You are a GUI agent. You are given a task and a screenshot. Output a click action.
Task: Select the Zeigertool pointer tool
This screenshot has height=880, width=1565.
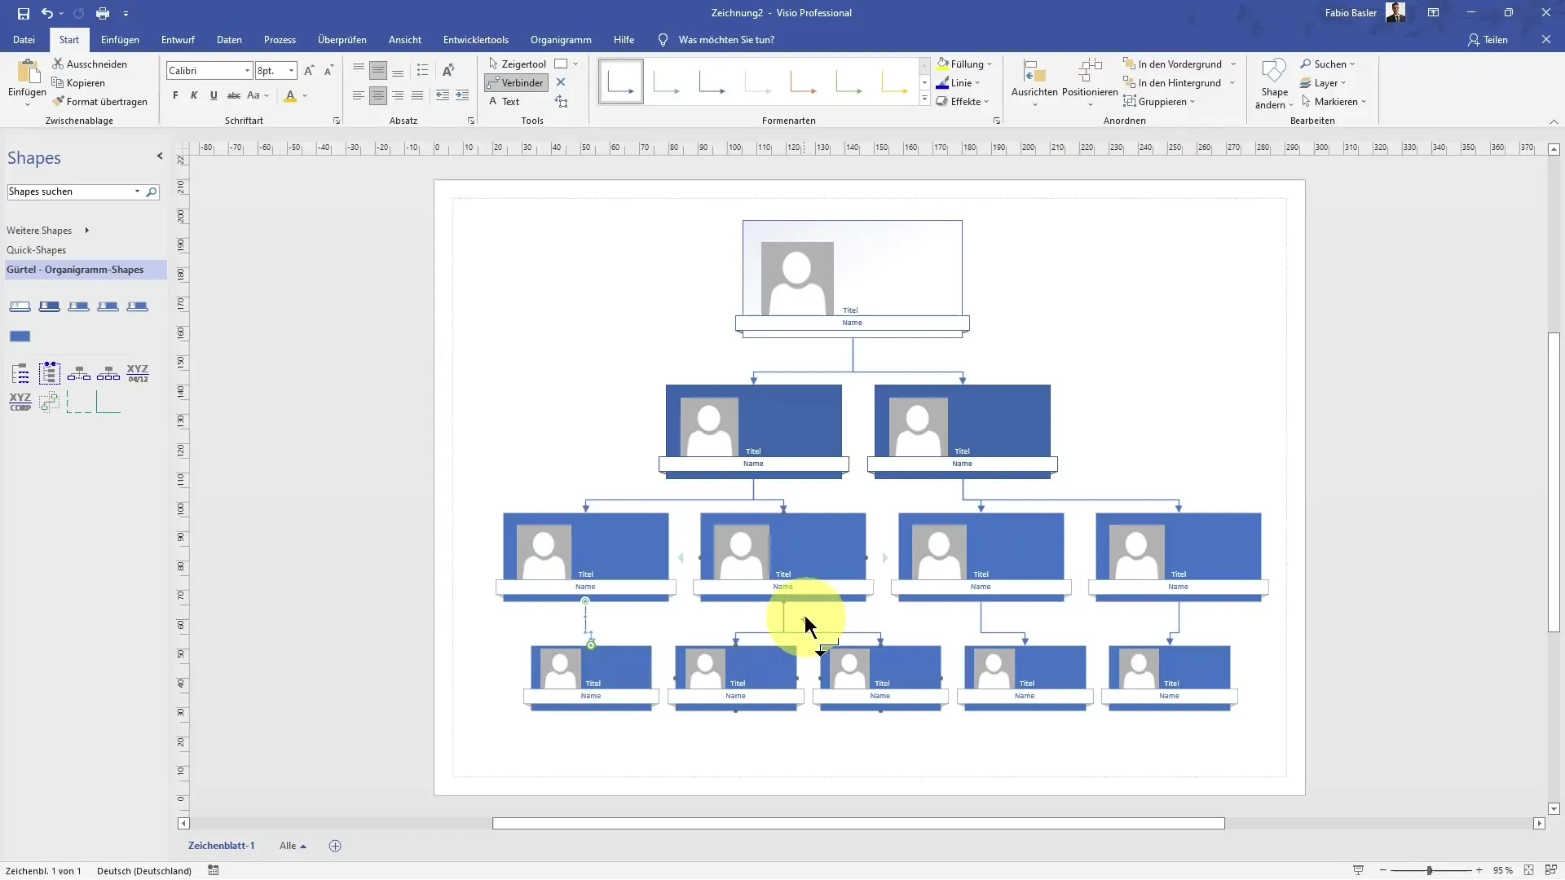tap(517, 64)
